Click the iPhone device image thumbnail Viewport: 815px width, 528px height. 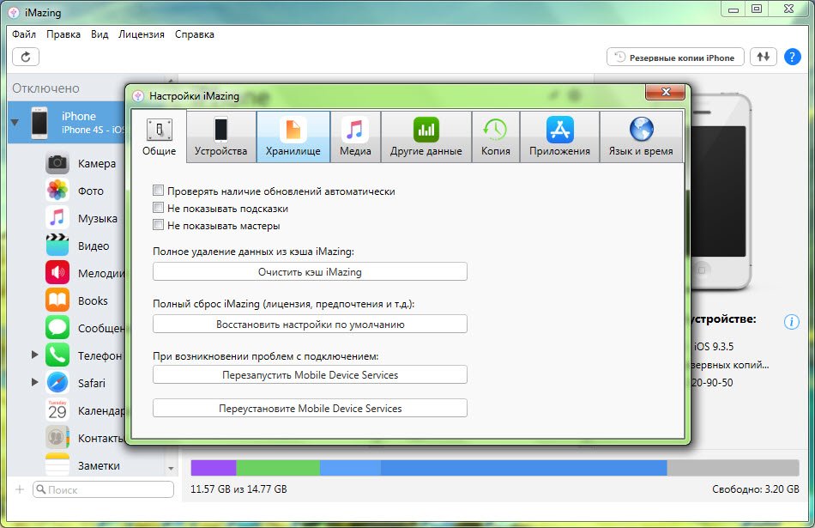(x=721, y=191)
